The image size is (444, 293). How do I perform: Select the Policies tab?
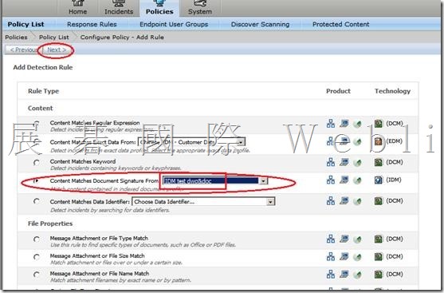[159, 8]
